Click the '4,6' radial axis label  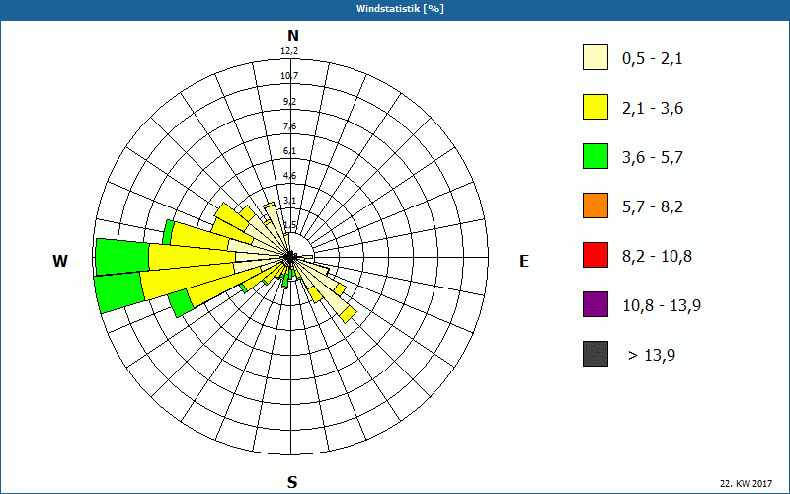(289, 176)
